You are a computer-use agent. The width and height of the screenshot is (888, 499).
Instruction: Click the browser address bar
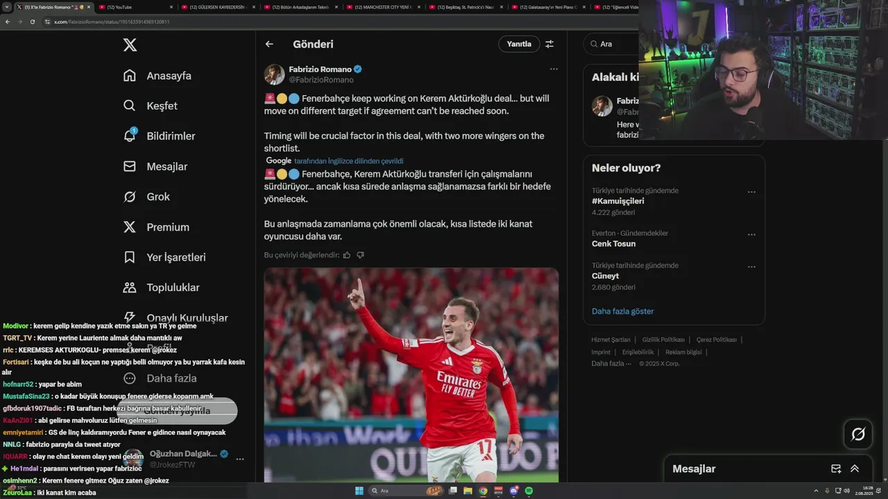tap(340, 21)
